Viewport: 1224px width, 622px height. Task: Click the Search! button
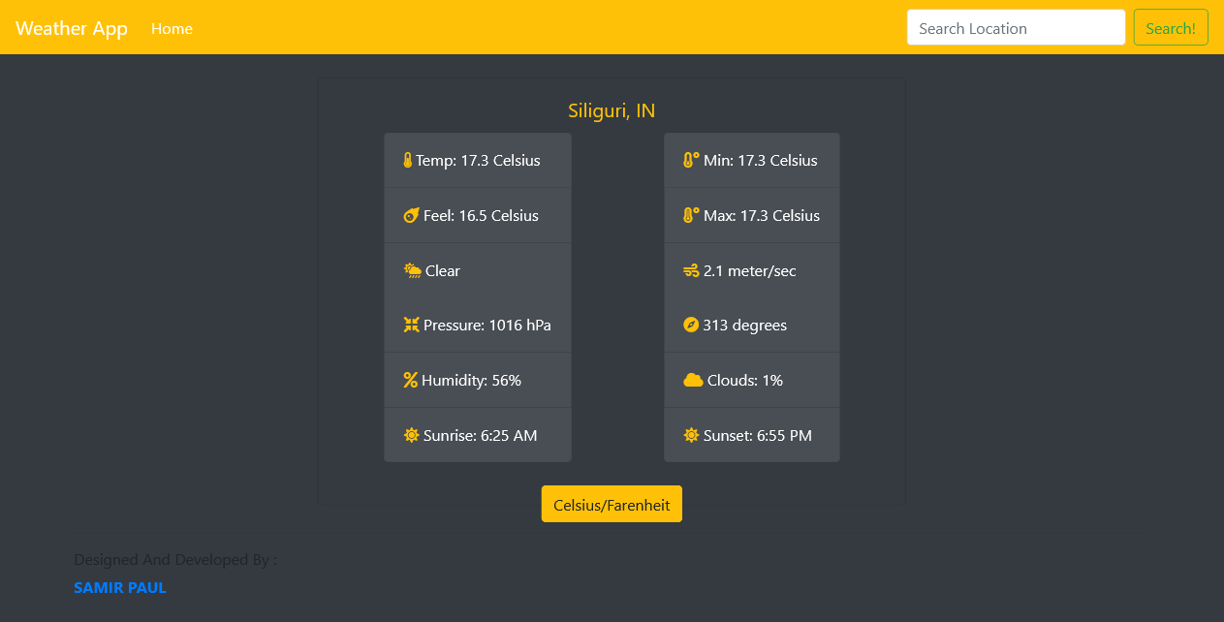pos(1171,28)
